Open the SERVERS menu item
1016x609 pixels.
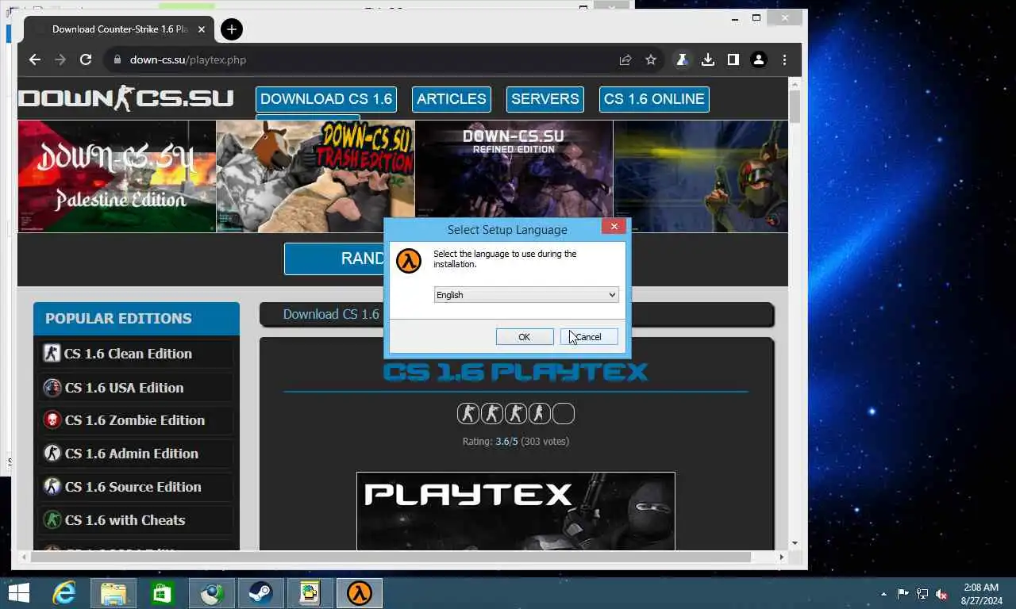pyautogui.click(x=545, y=99)
